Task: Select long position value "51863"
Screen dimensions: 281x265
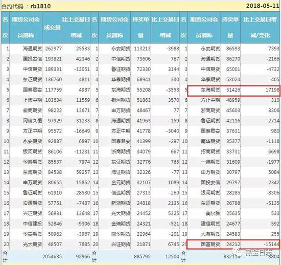Action: coord(144,100)
